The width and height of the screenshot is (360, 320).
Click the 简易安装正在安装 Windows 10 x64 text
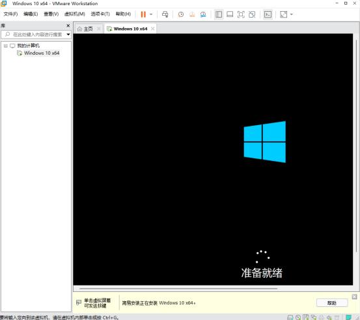[159, 303]
